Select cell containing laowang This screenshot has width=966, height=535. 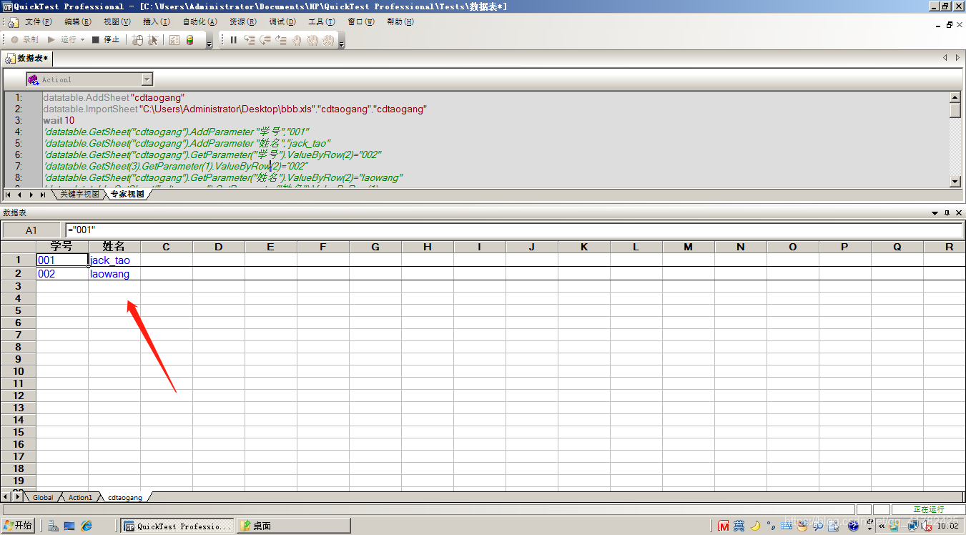click(114, 274)
